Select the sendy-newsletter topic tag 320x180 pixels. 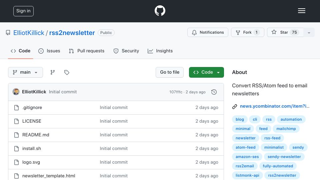click(284, 157)
